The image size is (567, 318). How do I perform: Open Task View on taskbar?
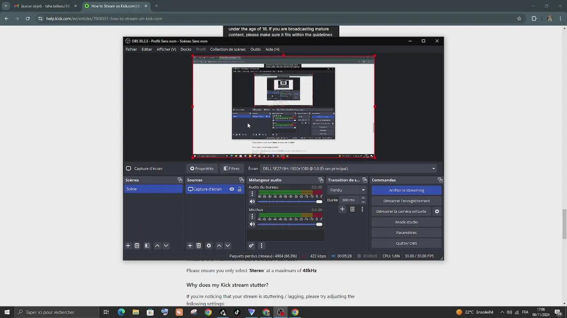click(106, 312)
